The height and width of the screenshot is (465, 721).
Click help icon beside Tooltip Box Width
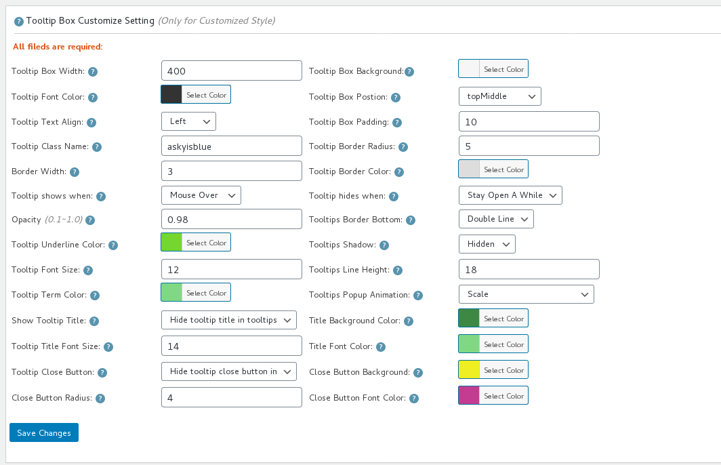click(x=93, y=72)
